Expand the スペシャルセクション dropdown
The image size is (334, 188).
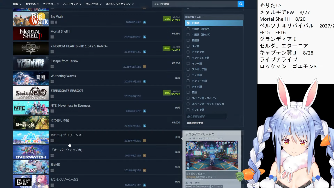[120, 4]
